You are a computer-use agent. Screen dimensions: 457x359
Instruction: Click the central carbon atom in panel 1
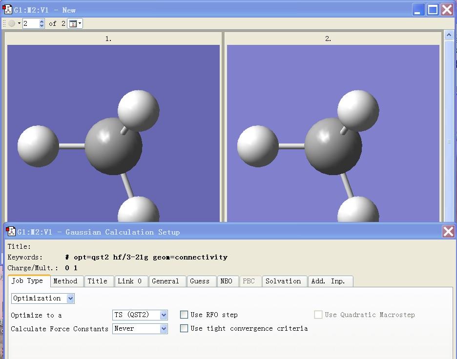[x=113, y=146]
